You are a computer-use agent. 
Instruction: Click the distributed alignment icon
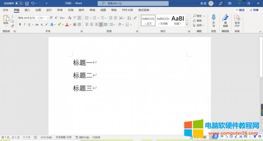[106, 25]
